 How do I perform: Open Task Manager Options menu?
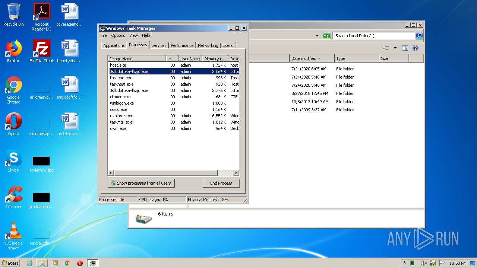[x=118, y=35]
